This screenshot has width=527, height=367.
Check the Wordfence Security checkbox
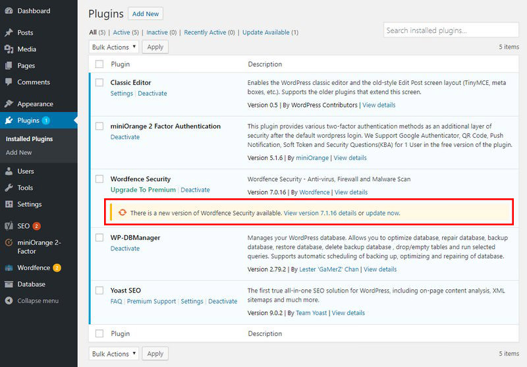[99, 179]
